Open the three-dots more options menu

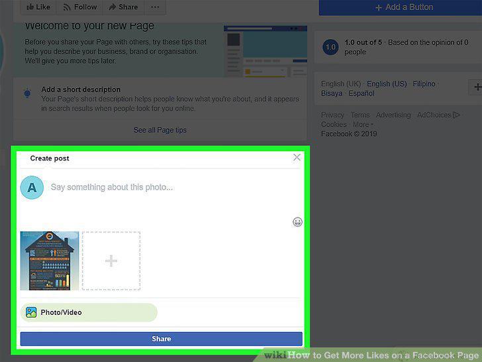[155, 7]
